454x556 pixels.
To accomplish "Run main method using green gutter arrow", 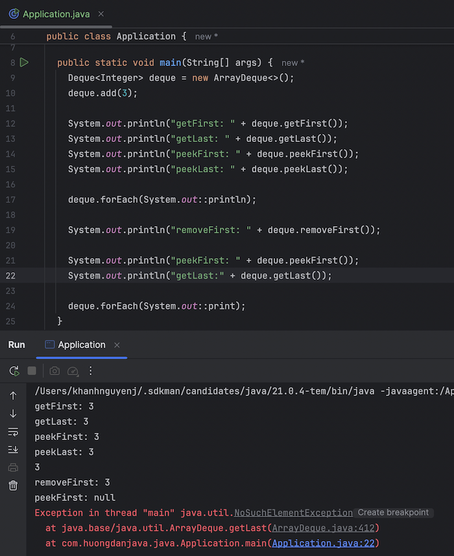I will coord(24,62).
